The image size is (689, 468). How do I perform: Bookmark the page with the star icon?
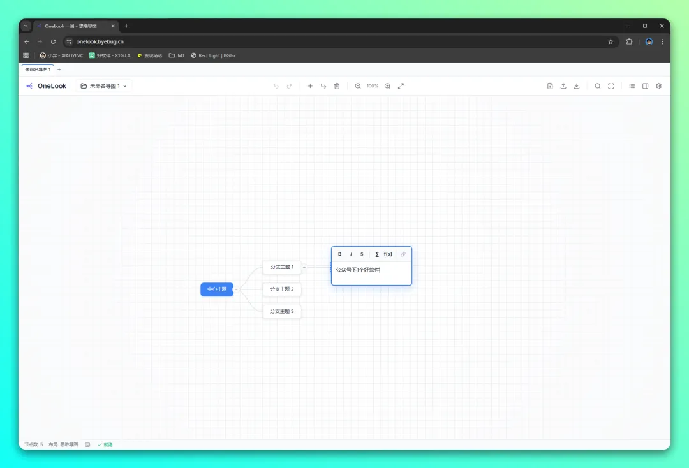611,41
